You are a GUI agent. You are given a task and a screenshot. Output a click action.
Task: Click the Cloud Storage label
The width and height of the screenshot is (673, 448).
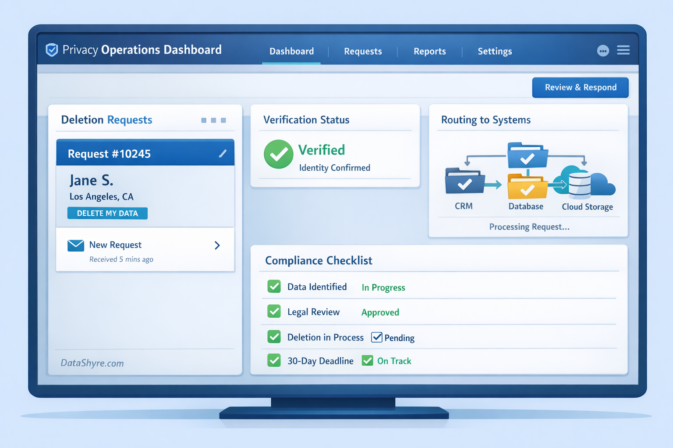[588, 206]
